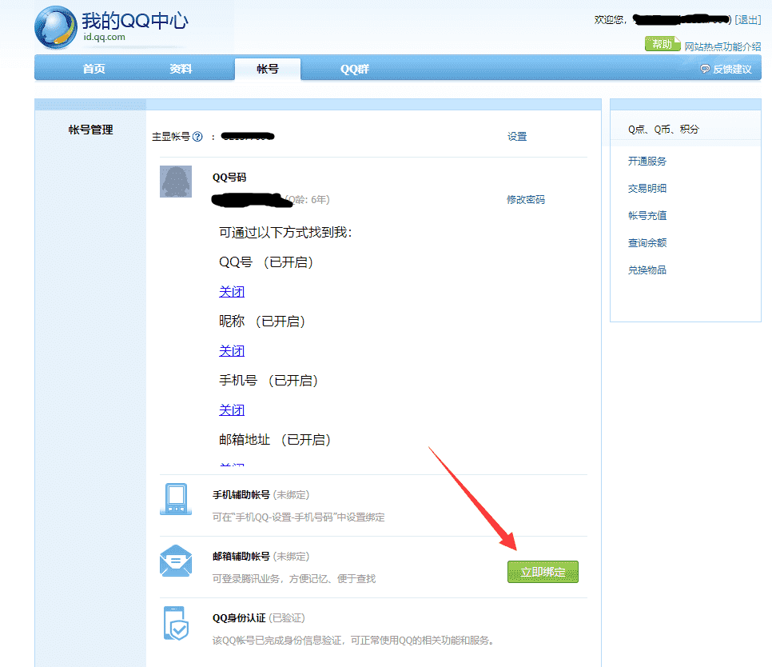This screenshot has width=772, height=667.
Task: Click the id.qq.com text under the logo
Action: pyautogui.click(x=105, y=37)
